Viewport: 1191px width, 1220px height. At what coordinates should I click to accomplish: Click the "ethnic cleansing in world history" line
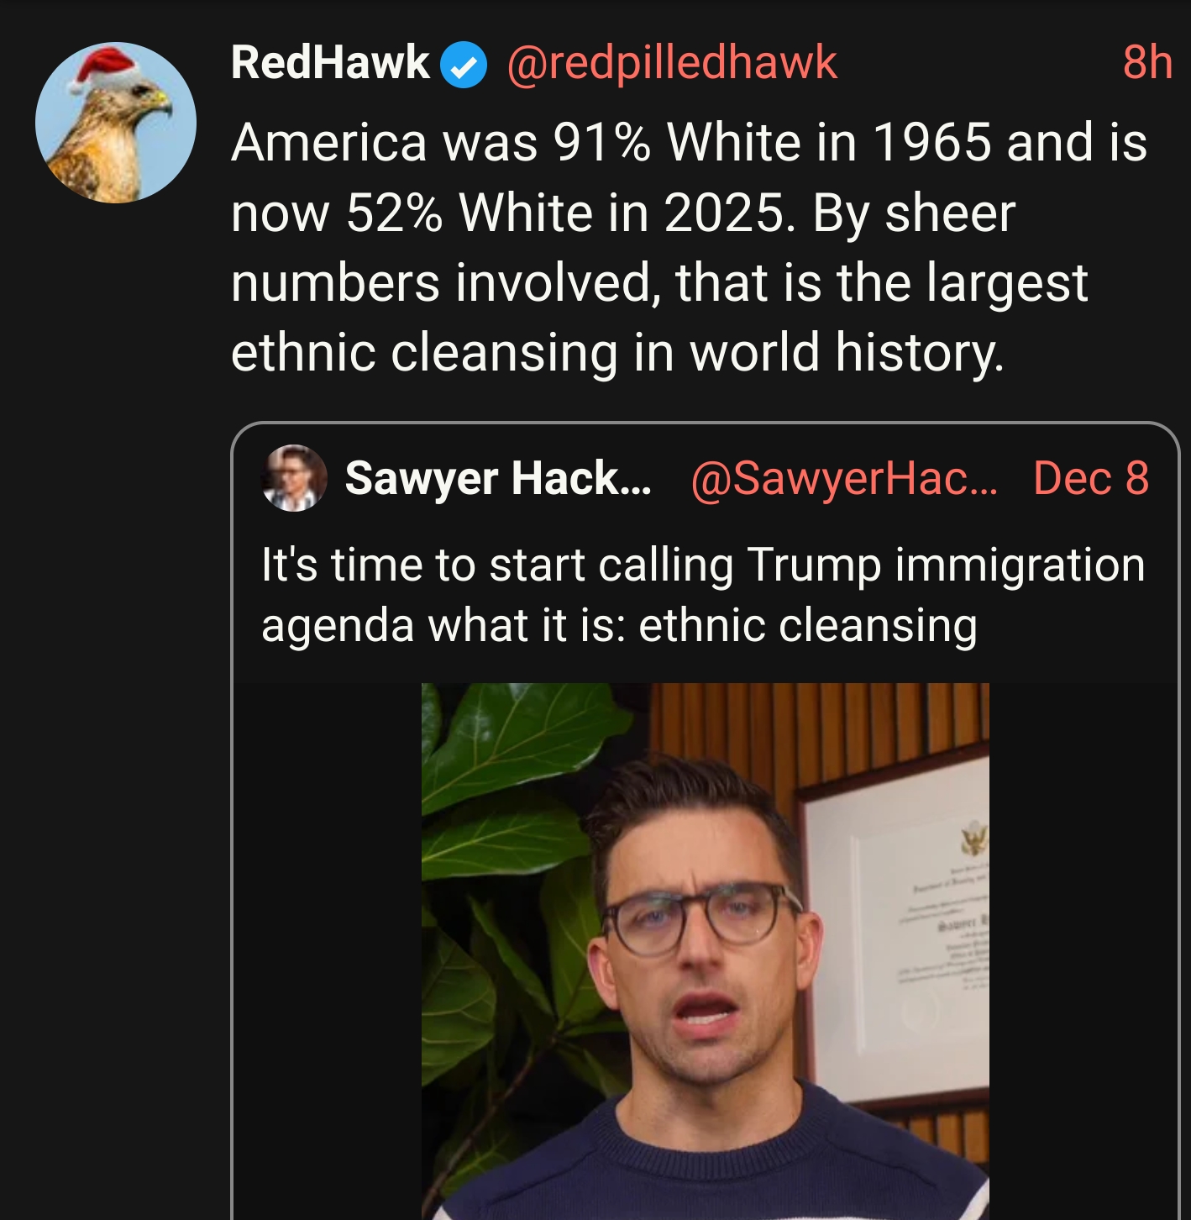click(x=617, y=352)
